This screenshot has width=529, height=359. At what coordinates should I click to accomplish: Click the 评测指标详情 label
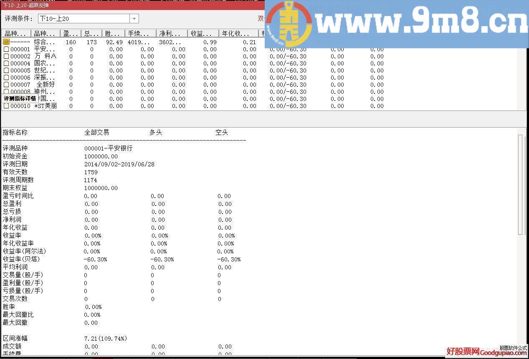coord(19,98)
